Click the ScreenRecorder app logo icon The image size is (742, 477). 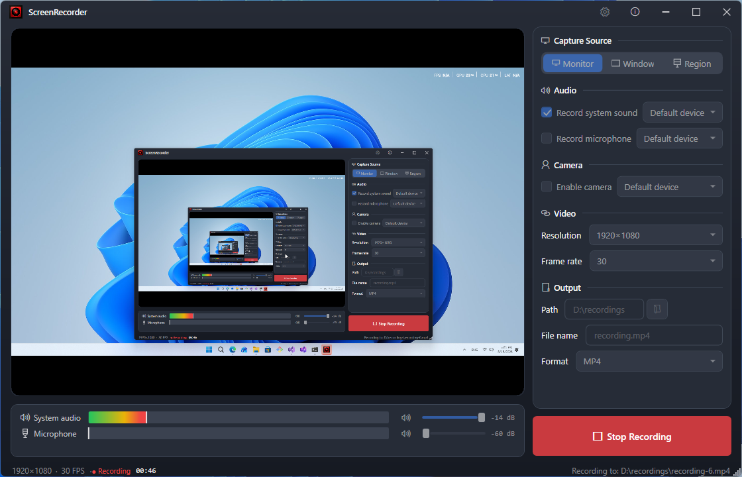16,13
